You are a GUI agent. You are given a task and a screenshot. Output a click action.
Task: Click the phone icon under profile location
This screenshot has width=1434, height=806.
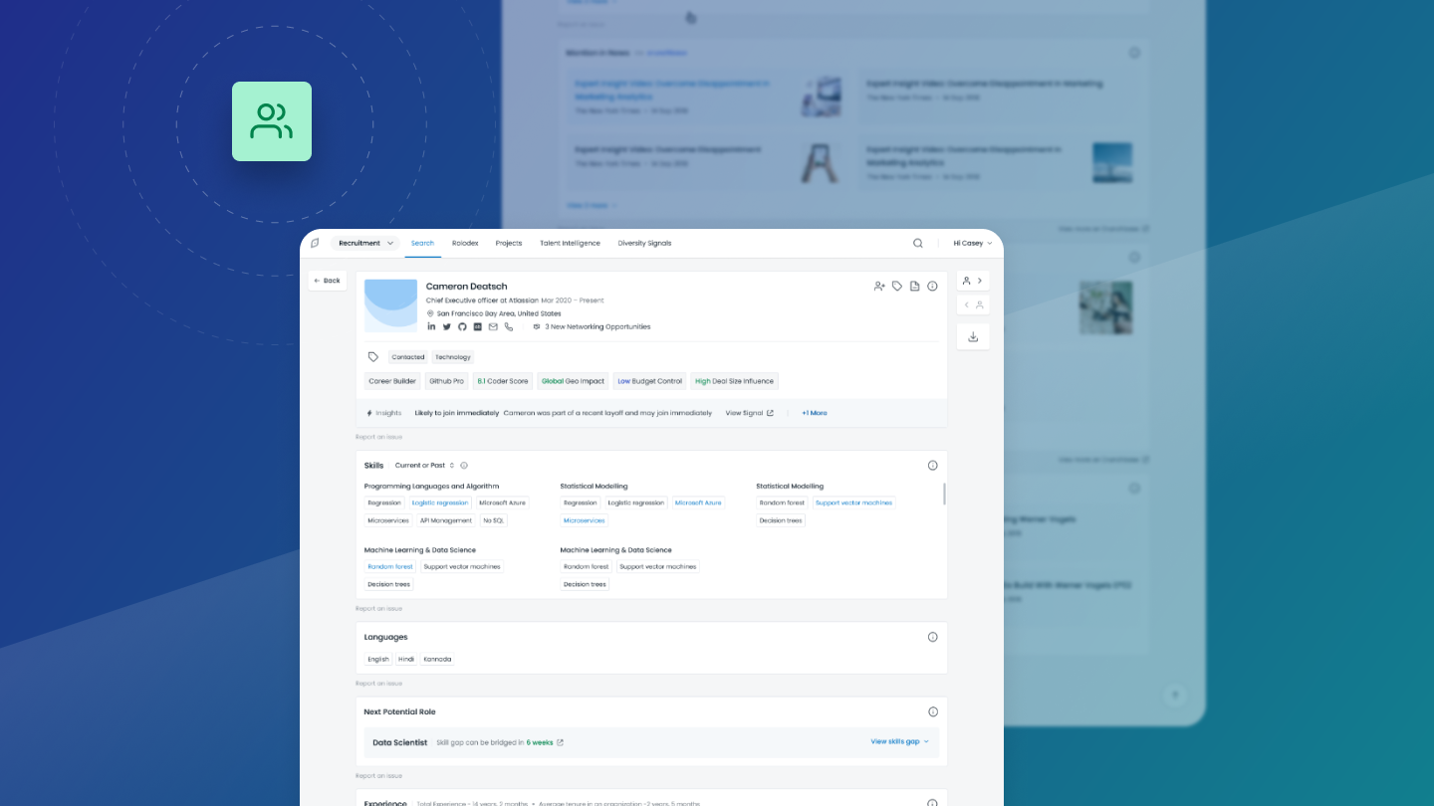click(x=509, y=326)
